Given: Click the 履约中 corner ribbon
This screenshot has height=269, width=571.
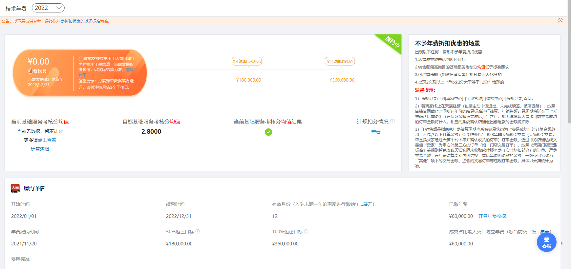Looking at the screenshot, I should click(392, 42).
